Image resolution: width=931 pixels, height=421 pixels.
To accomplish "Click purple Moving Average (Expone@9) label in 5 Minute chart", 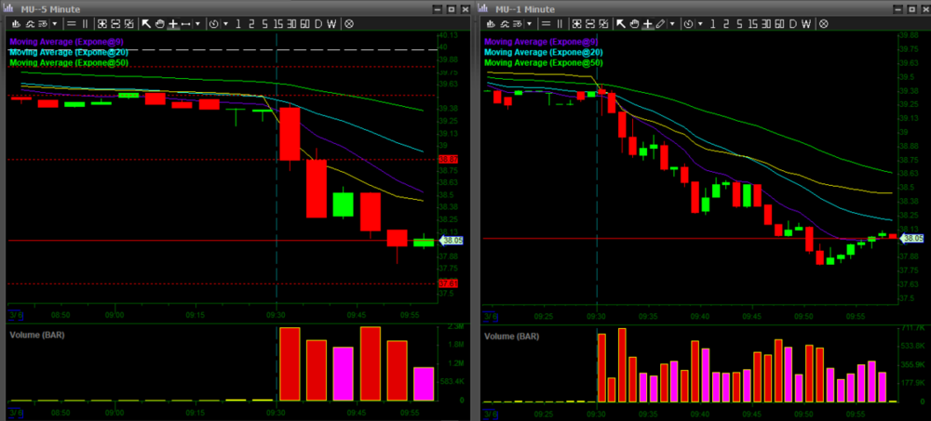I will click(x=69, y=42).
